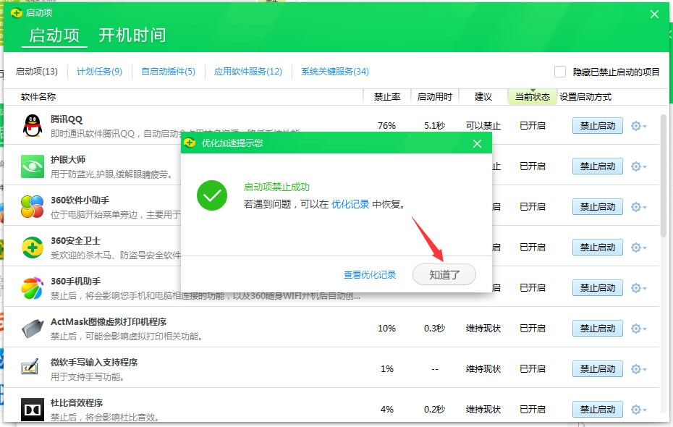Screen dimensions: 673x427
Task: Open 计划任务(9) sub-tab
Action: coord(99,72)
